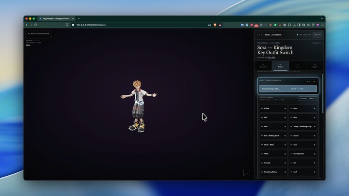This screenshot has height=196, width=349.
Task: Play the Surf motion clip
Action: point(302,172)
